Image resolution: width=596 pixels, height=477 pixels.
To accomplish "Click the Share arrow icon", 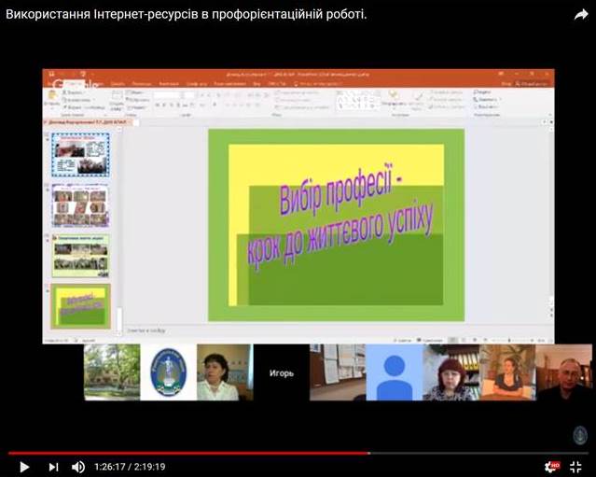I will (580, 14).
